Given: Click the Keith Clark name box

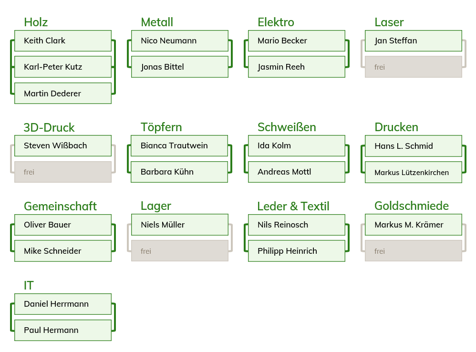Looking at the screenshot, I should [63, 41].
